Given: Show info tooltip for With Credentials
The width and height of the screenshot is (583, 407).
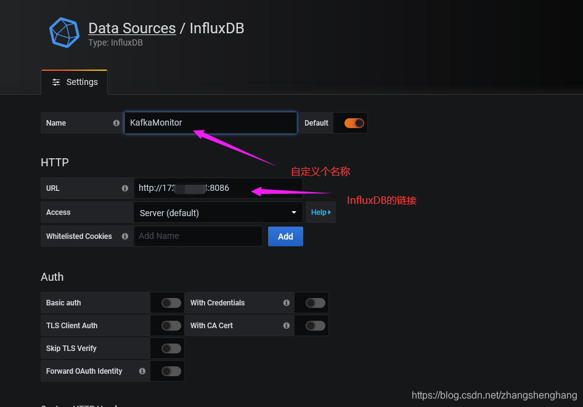Looking at the screenshot, I should pos(287,303).
